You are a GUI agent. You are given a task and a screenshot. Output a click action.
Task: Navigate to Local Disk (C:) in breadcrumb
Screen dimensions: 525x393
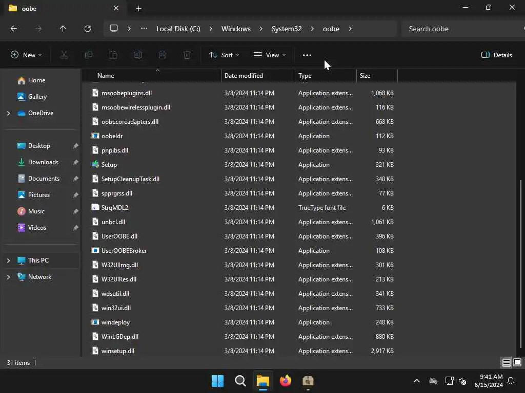[178, 29]
